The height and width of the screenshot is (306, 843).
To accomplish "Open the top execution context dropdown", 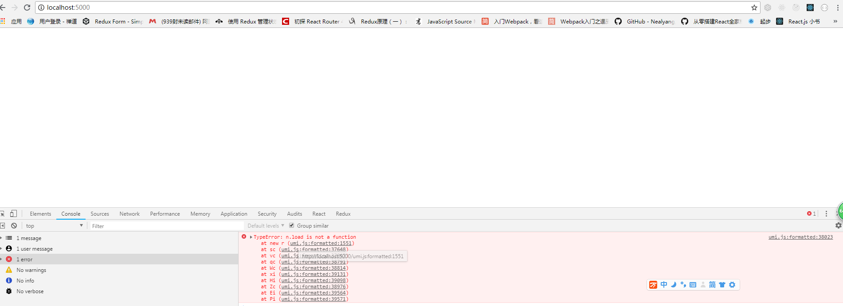I will pos(54,225).
